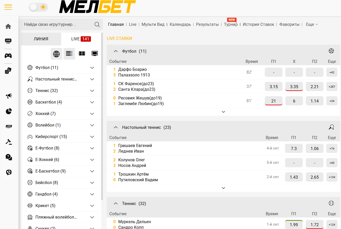Viewport: 341px width, 229px height.
Task: Click the search magnifier icon
Action: (x=97, y=25)
